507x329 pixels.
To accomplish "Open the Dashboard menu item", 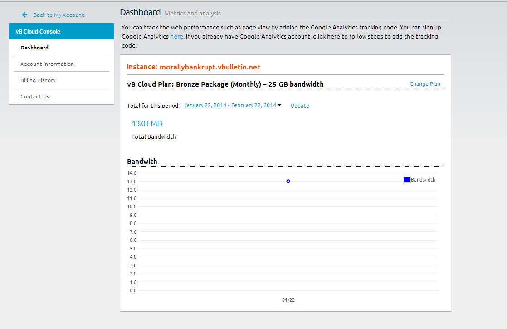I will (x=34, y=48).
